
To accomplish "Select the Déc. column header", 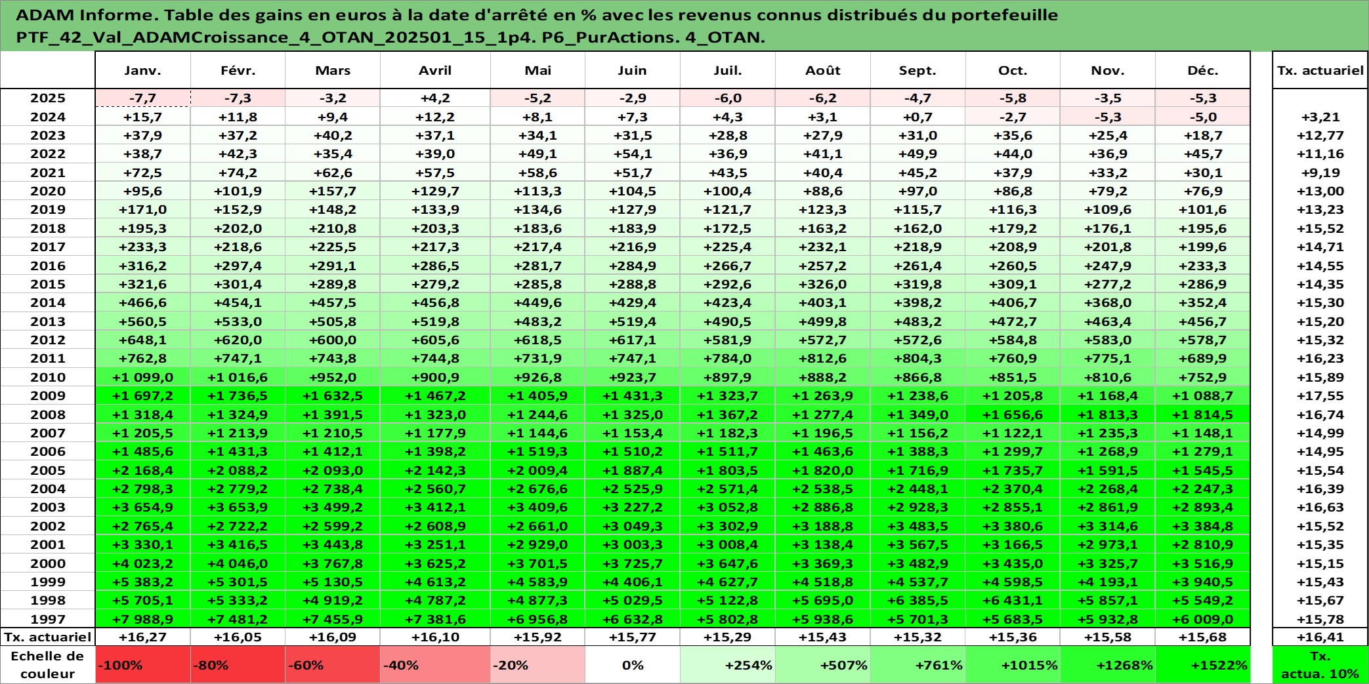I will [1202, 70].
